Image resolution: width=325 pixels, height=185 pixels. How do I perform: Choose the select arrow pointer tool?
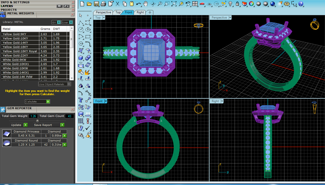tap(81, 16)
